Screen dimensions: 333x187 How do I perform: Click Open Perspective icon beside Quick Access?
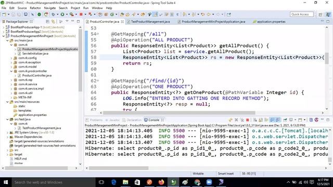click(321, 15)
